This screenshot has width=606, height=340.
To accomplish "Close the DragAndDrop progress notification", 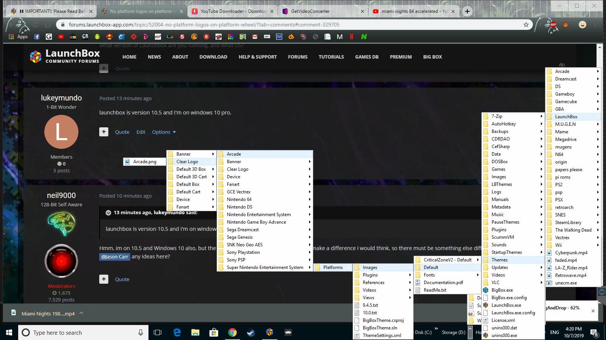I will point(593,311).
